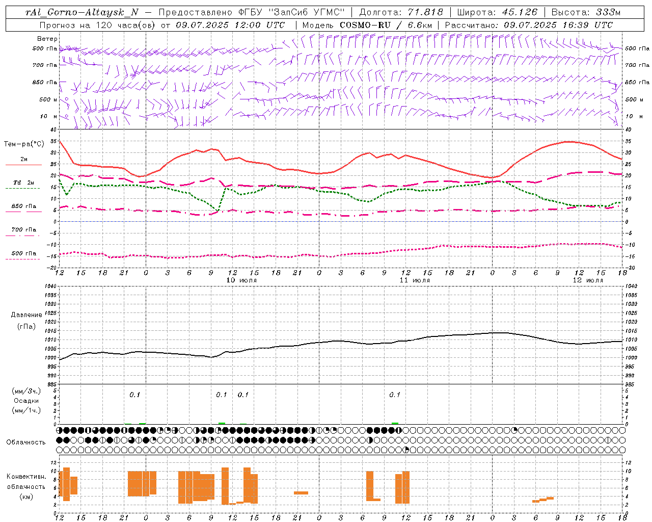Select the Td 2м dew point legend entry
This screenshot has width=652, height=522.
click(x=24, y=182)
